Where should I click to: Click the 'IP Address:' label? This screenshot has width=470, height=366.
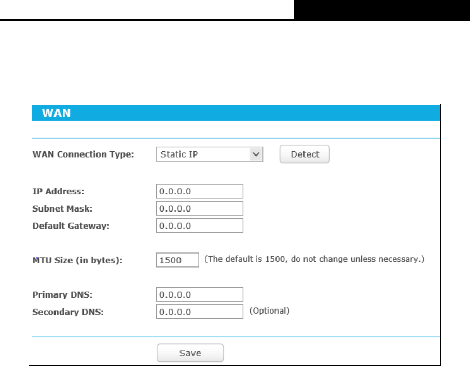click(x=58, y=191)
